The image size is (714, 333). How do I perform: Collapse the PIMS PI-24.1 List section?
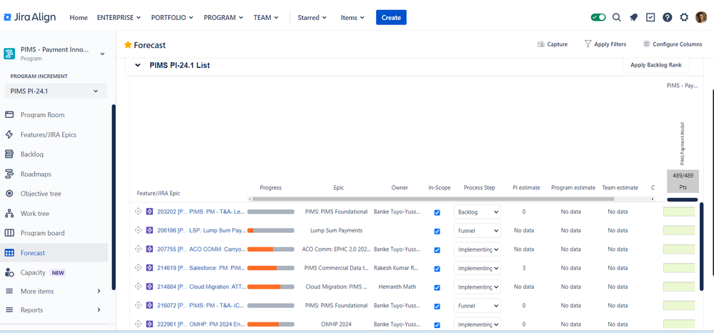[x=137, y=66]
